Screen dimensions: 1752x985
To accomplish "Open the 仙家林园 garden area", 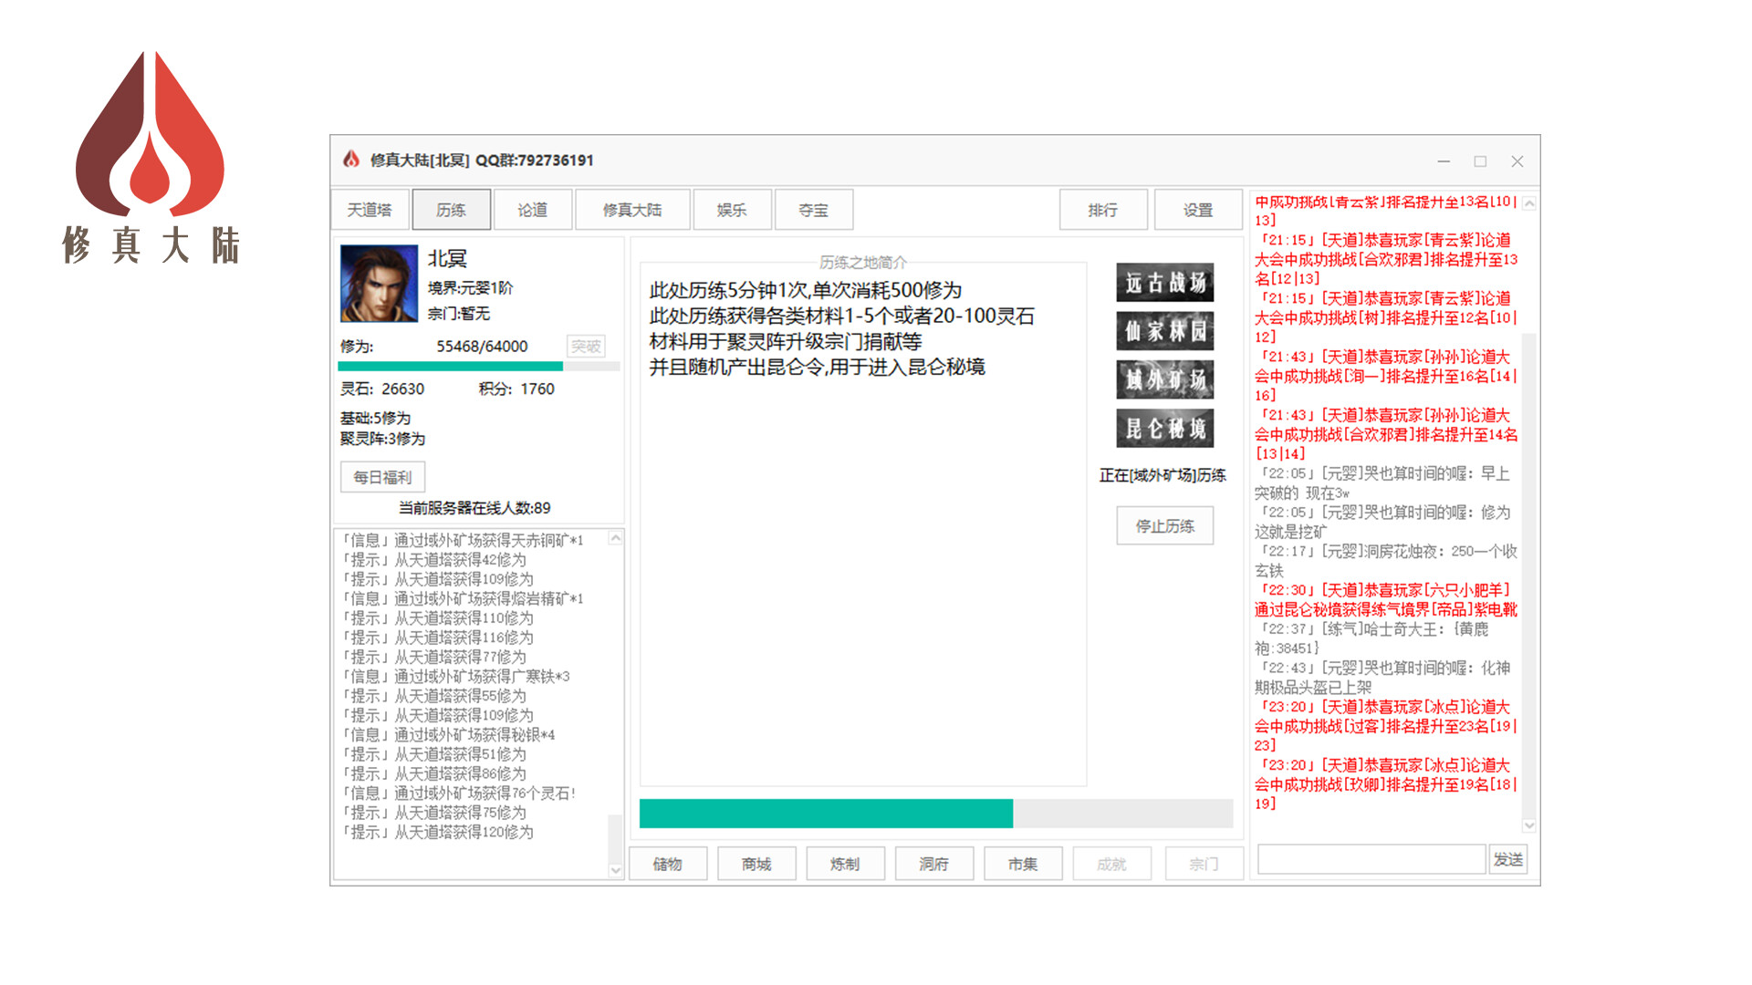I will point(1165,331).
